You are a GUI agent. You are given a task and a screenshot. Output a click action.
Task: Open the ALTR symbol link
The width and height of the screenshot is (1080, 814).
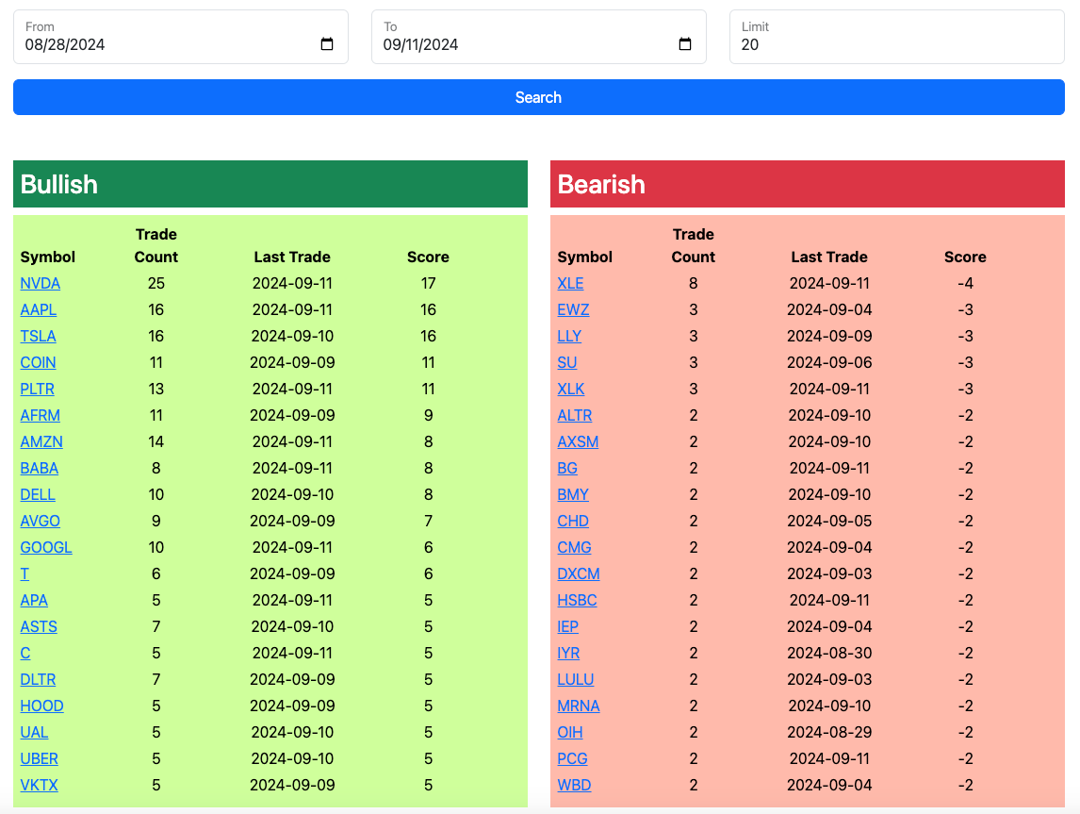pyautogui.click(x=575, y=416)
